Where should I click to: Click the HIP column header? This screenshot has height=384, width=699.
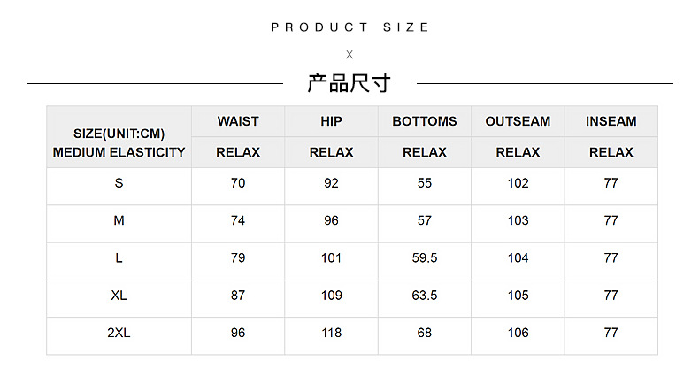(331, 121)
